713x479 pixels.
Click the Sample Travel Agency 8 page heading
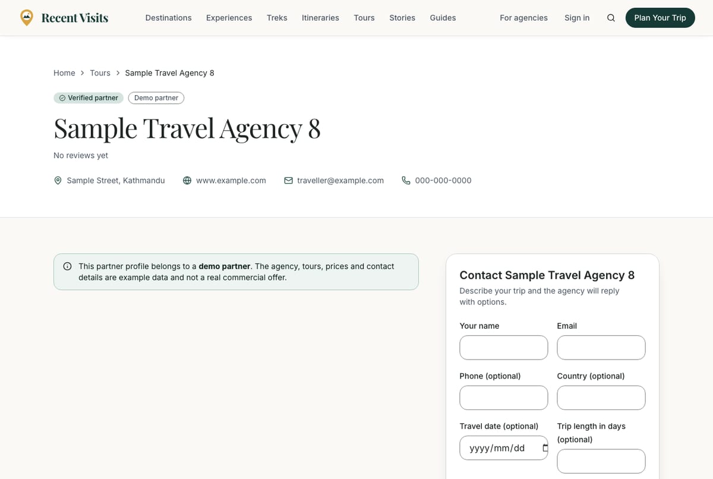pyautogui.click(x=187, y=128)
